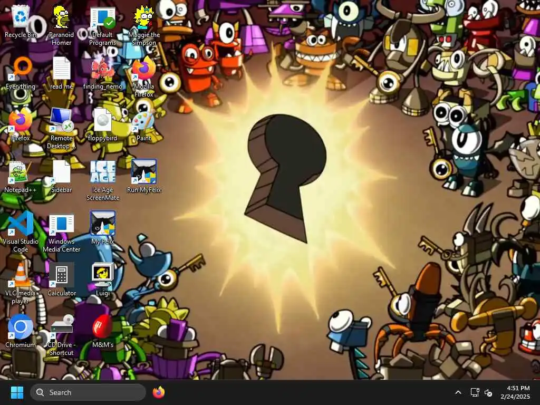Select CD Drive - Shortcut icon
Viewport: 540px width, 405px height.
[61, 335]
